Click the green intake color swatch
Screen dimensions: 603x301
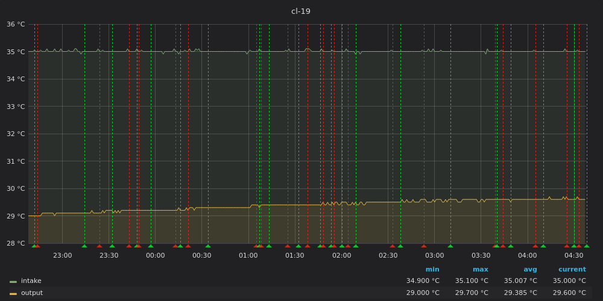coord(13,282)
